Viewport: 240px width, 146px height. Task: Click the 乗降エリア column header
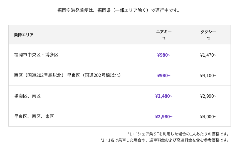coord(24,35)
